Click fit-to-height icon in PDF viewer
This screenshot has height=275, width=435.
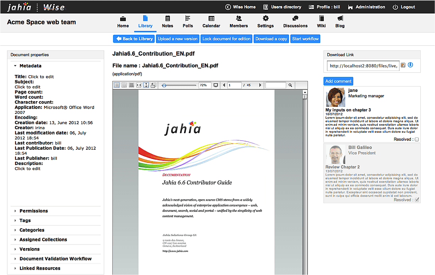[146, 85]
